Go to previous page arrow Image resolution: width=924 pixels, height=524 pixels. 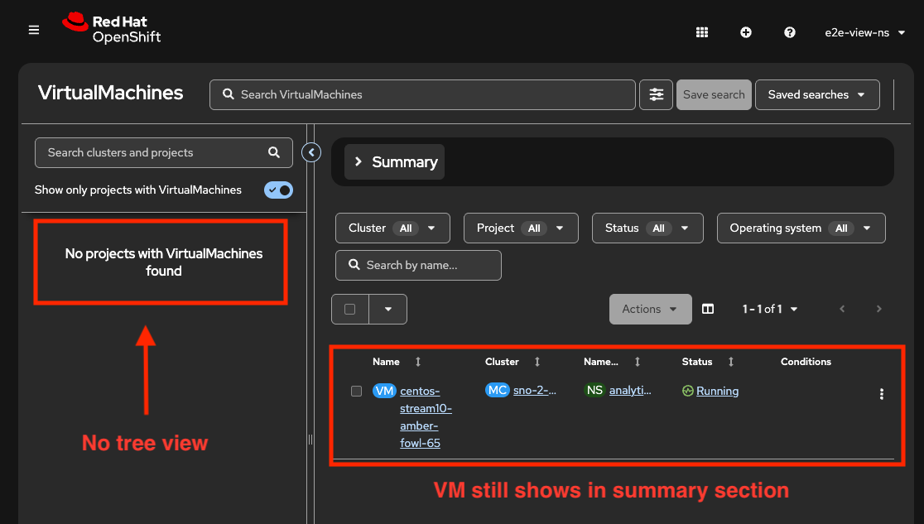tap(842, 309)
